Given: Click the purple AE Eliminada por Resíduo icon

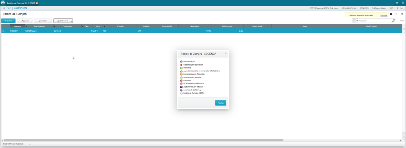Looking at the screenshot, I should pyautogui.click(x=181, y=87).
